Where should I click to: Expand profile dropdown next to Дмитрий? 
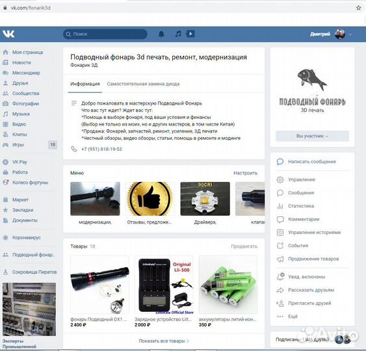tap(350, 34)
